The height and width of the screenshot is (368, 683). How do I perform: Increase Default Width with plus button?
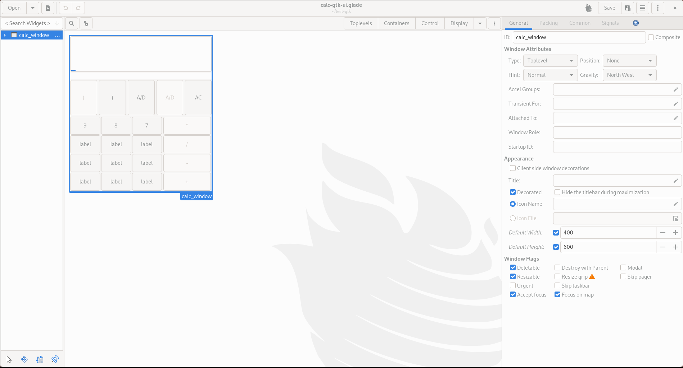coord(675,233)
